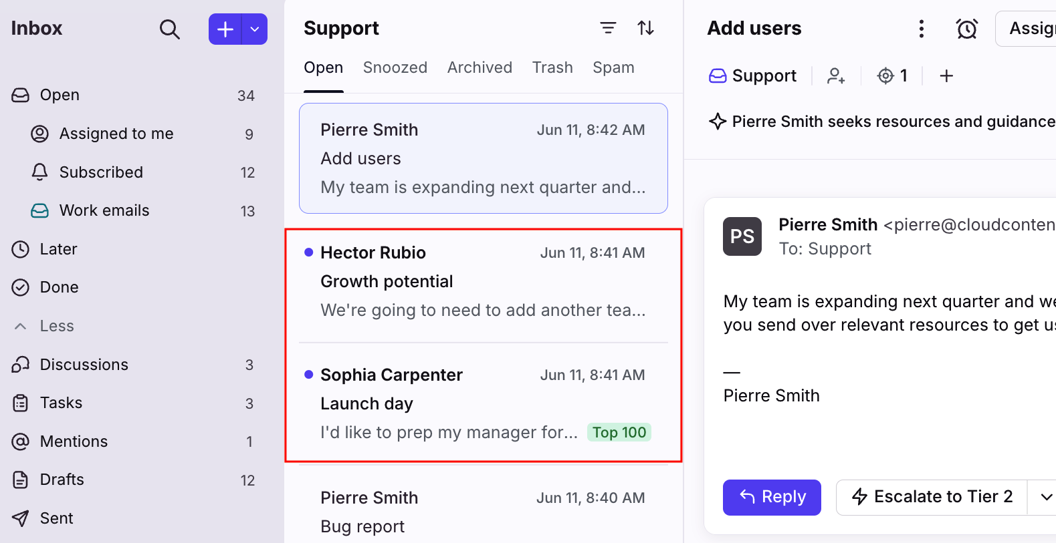Click the Top 100 tag
This screenshot has width=1056, height=543.
click(x=619, y=433)
